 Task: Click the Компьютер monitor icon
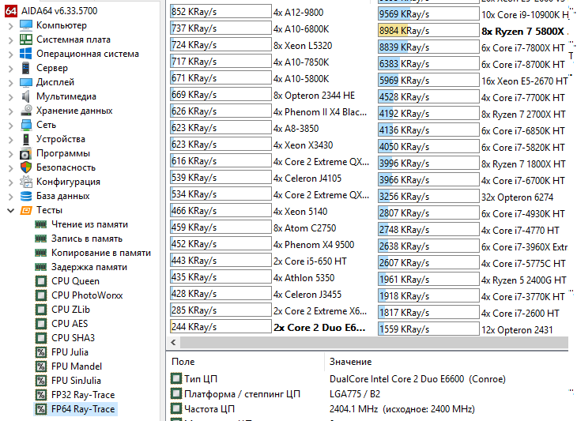[x=26, y=25]
